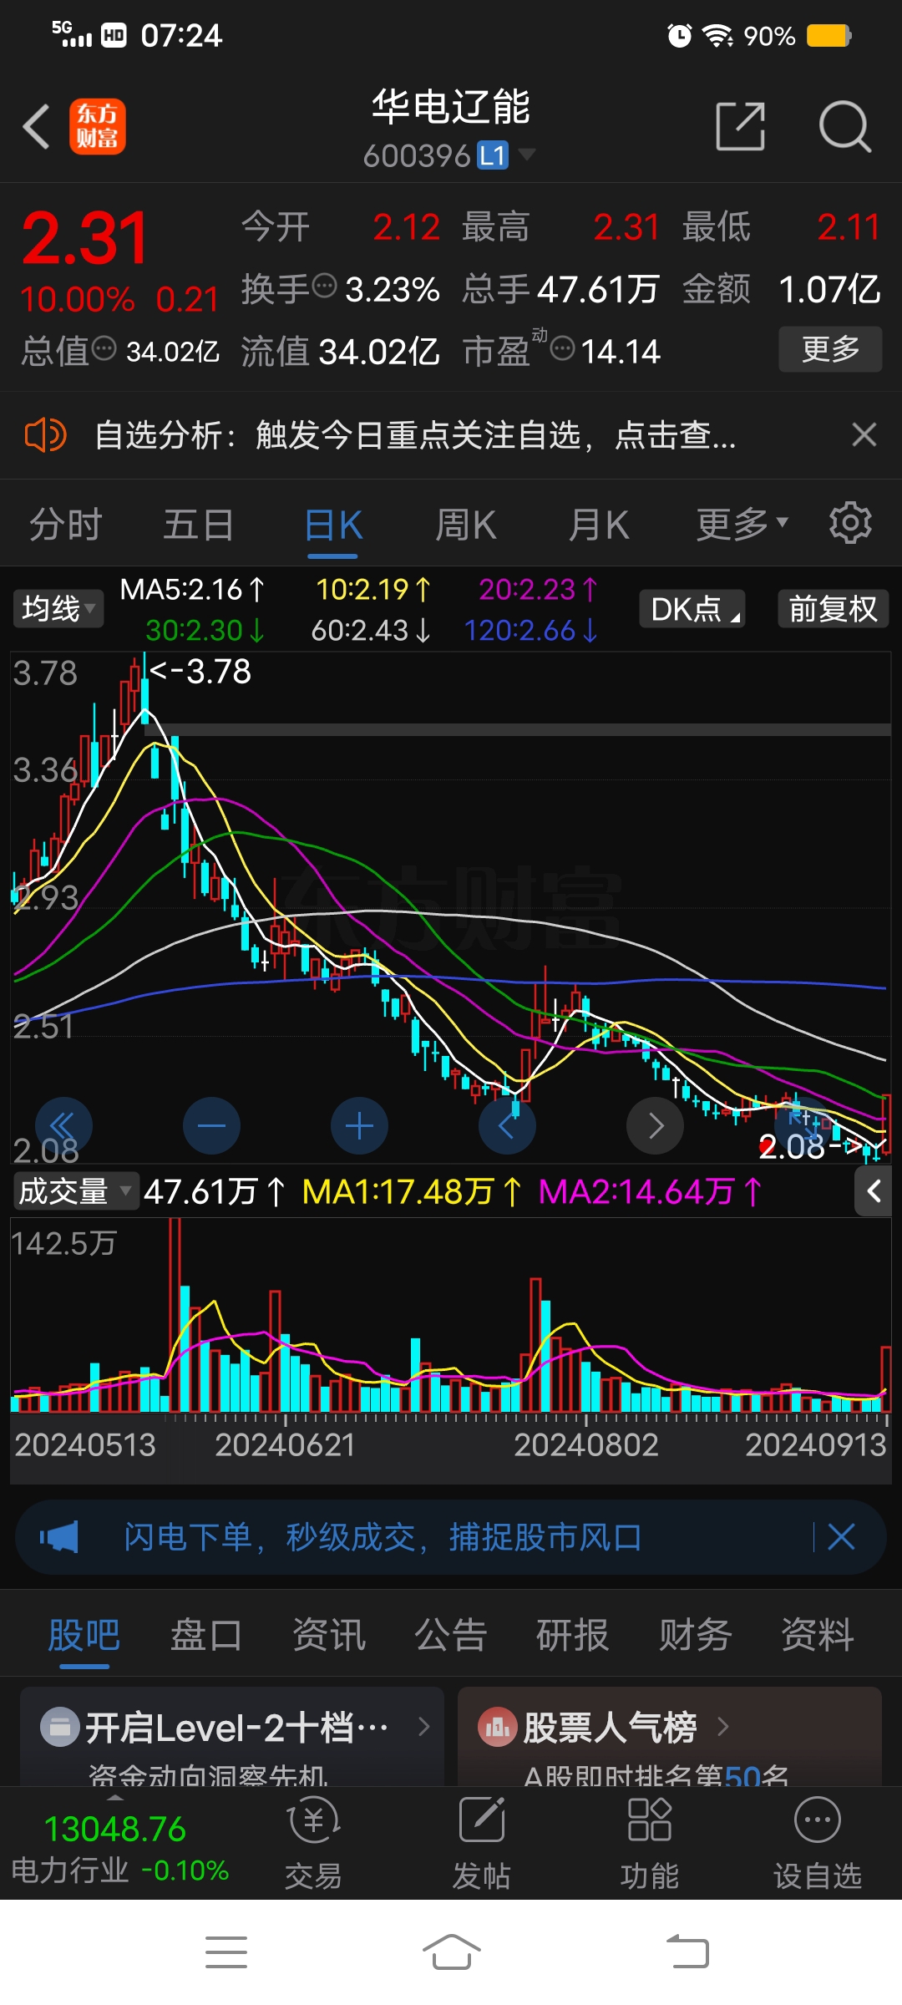Tap the share/export icon in header

[741, 127]
